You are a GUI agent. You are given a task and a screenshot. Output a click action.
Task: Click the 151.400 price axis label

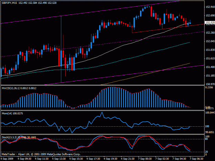click(210, 67)
